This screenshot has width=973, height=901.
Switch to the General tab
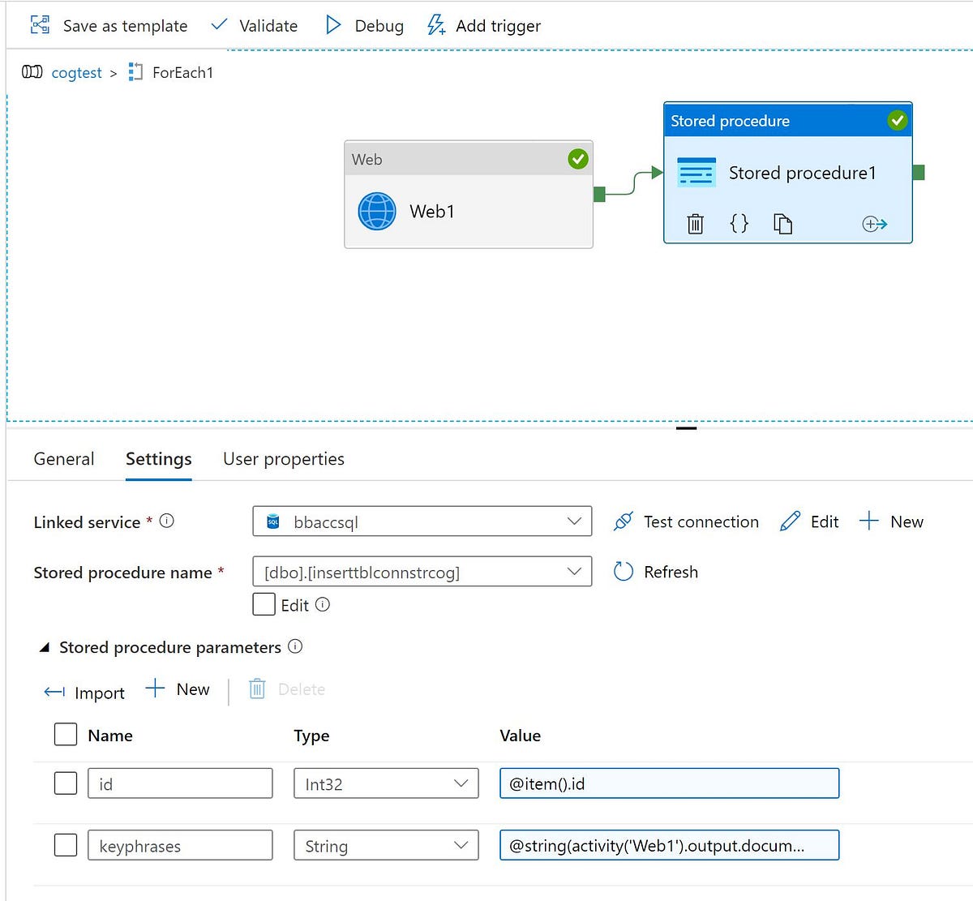(x=63, y=459)
